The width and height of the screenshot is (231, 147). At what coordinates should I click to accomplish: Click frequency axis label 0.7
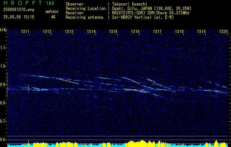[x=3, y=121]
